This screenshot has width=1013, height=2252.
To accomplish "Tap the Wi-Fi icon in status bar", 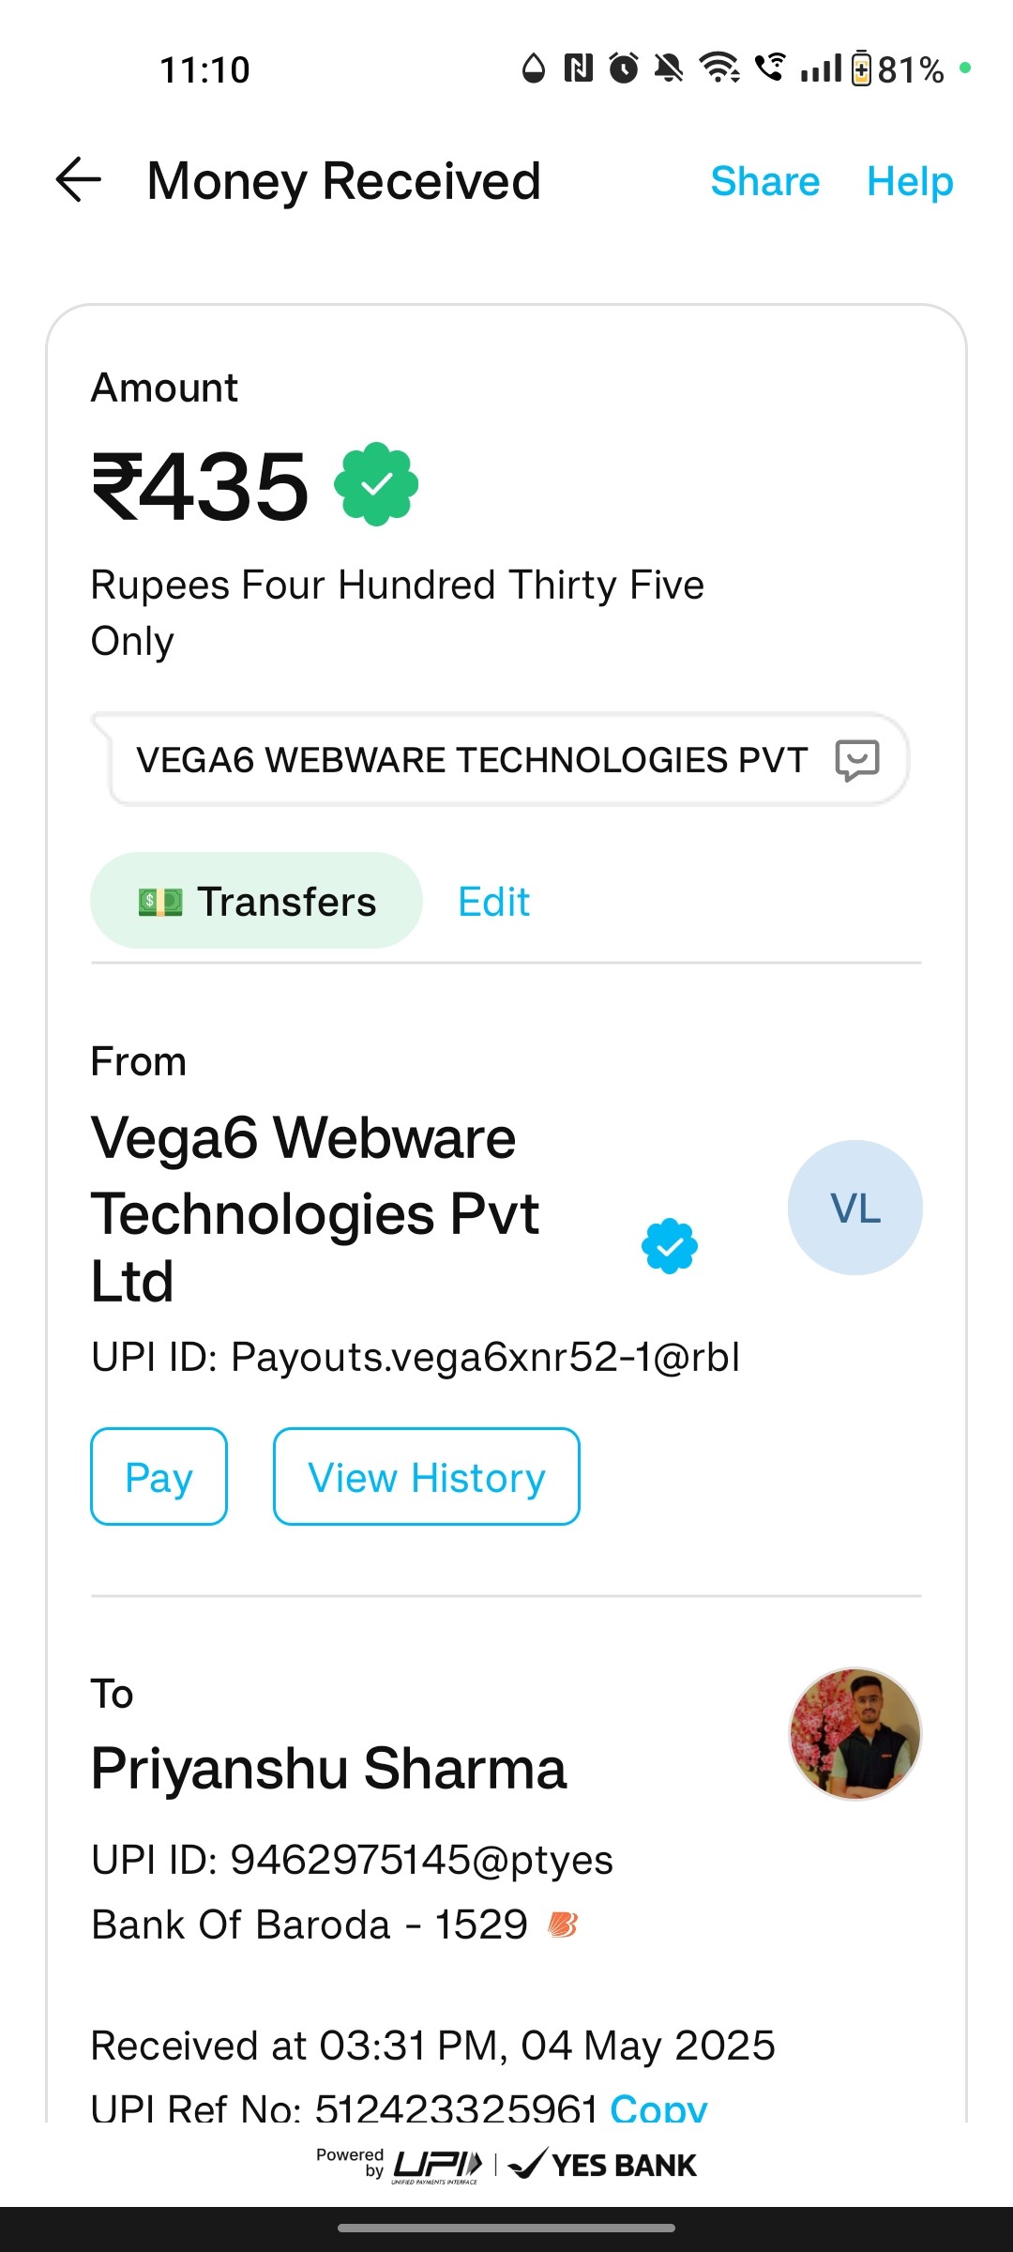I will tap(719, 68).
